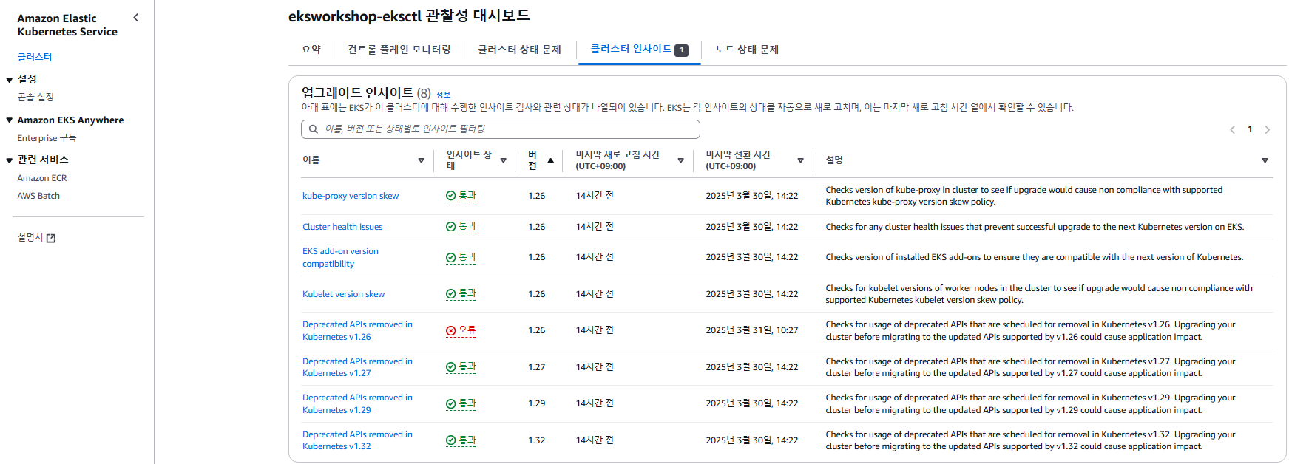Open the kube-proxy version skew insight
1289x464 pixels.
pos(351,196)
